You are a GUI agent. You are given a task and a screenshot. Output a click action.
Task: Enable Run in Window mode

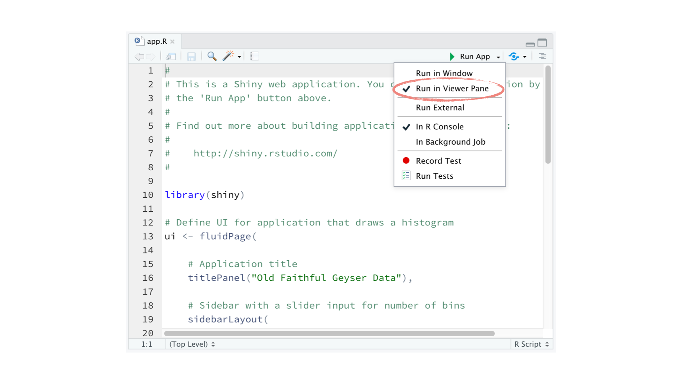(444, 73)
